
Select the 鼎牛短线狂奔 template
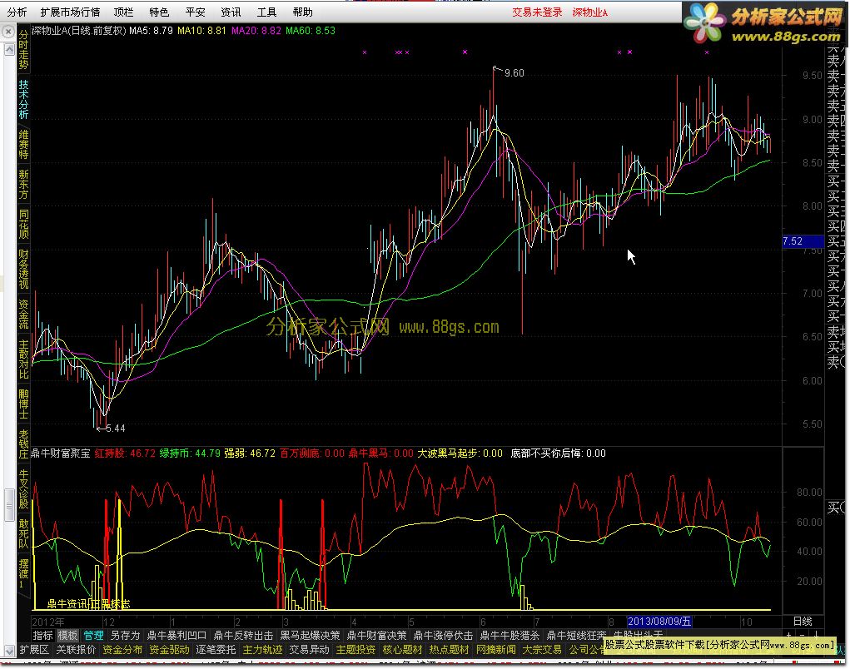(x=577, y=635)
